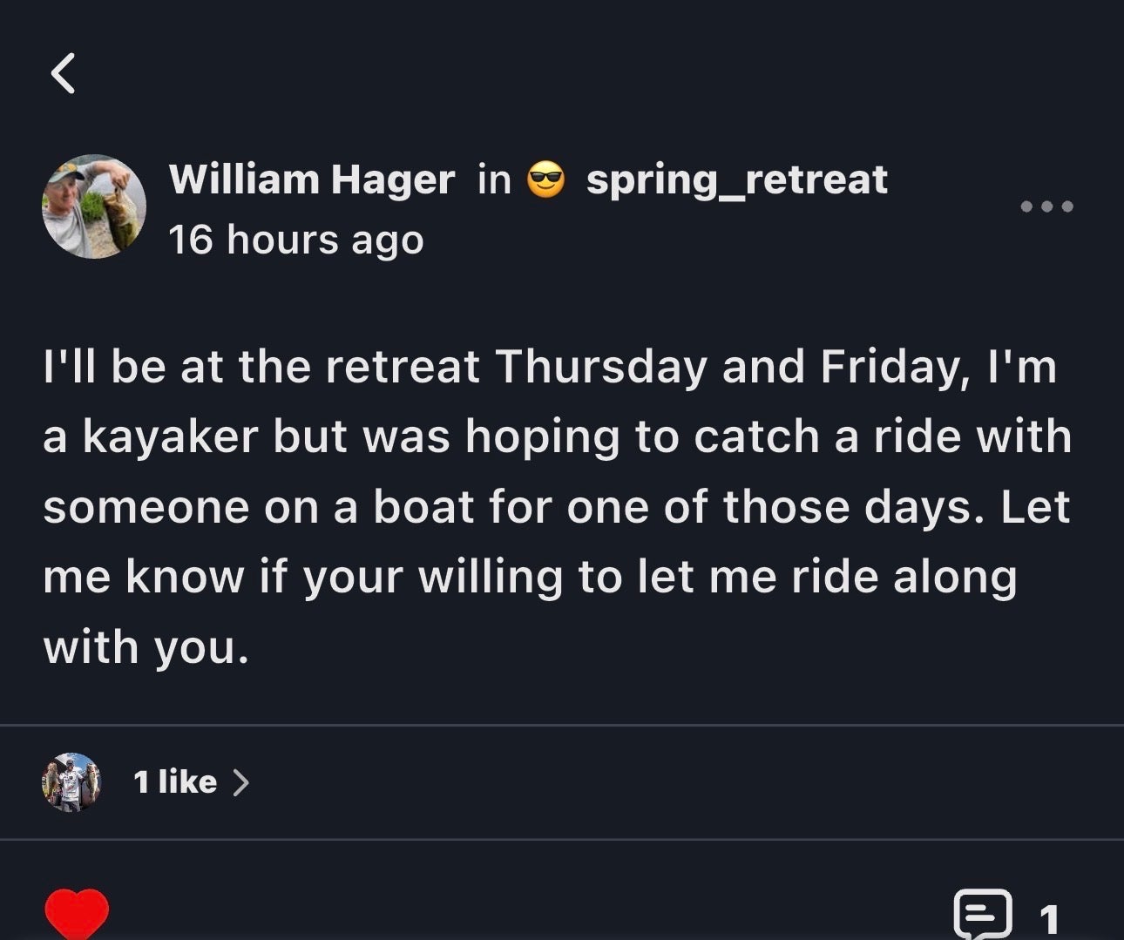Open the comments speech bubble icon

click(983, 914)
